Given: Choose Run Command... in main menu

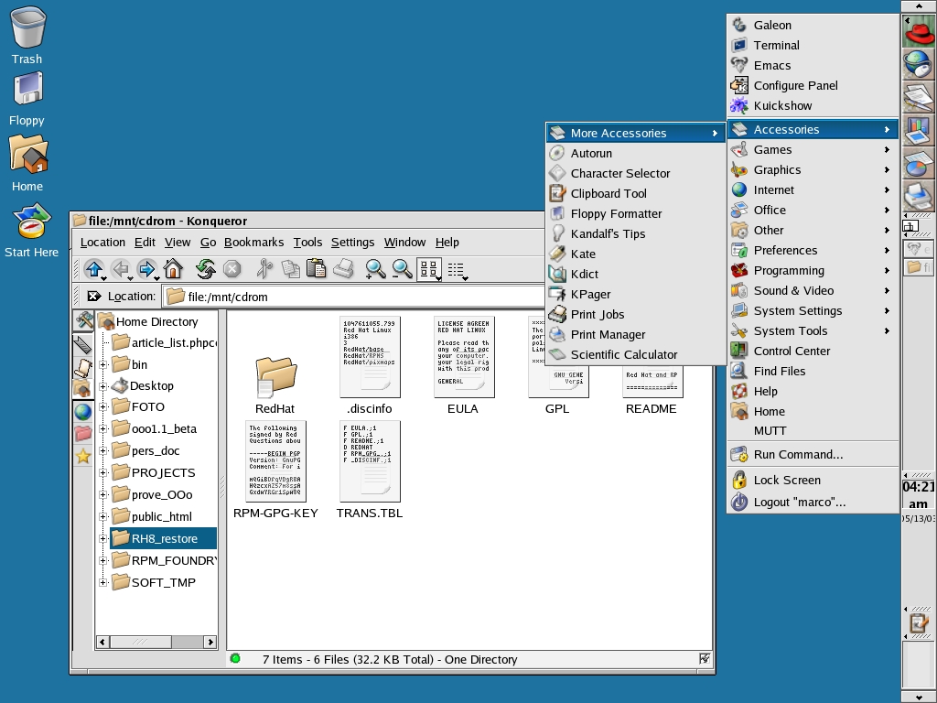Looking at the screenshot, I should pos(798,454).
